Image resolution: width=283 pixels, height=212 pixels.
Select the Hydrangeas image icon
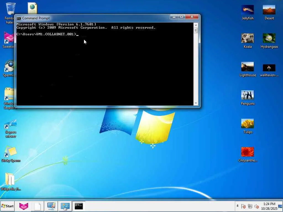click(x=269, y=38)
